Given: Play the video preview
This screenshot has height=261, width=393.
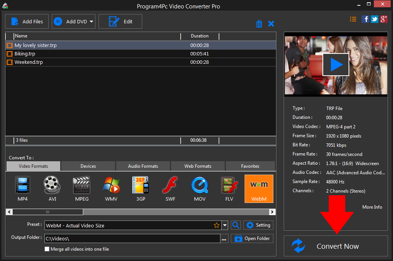Looking at the screenshot, I should pos(335,64).
